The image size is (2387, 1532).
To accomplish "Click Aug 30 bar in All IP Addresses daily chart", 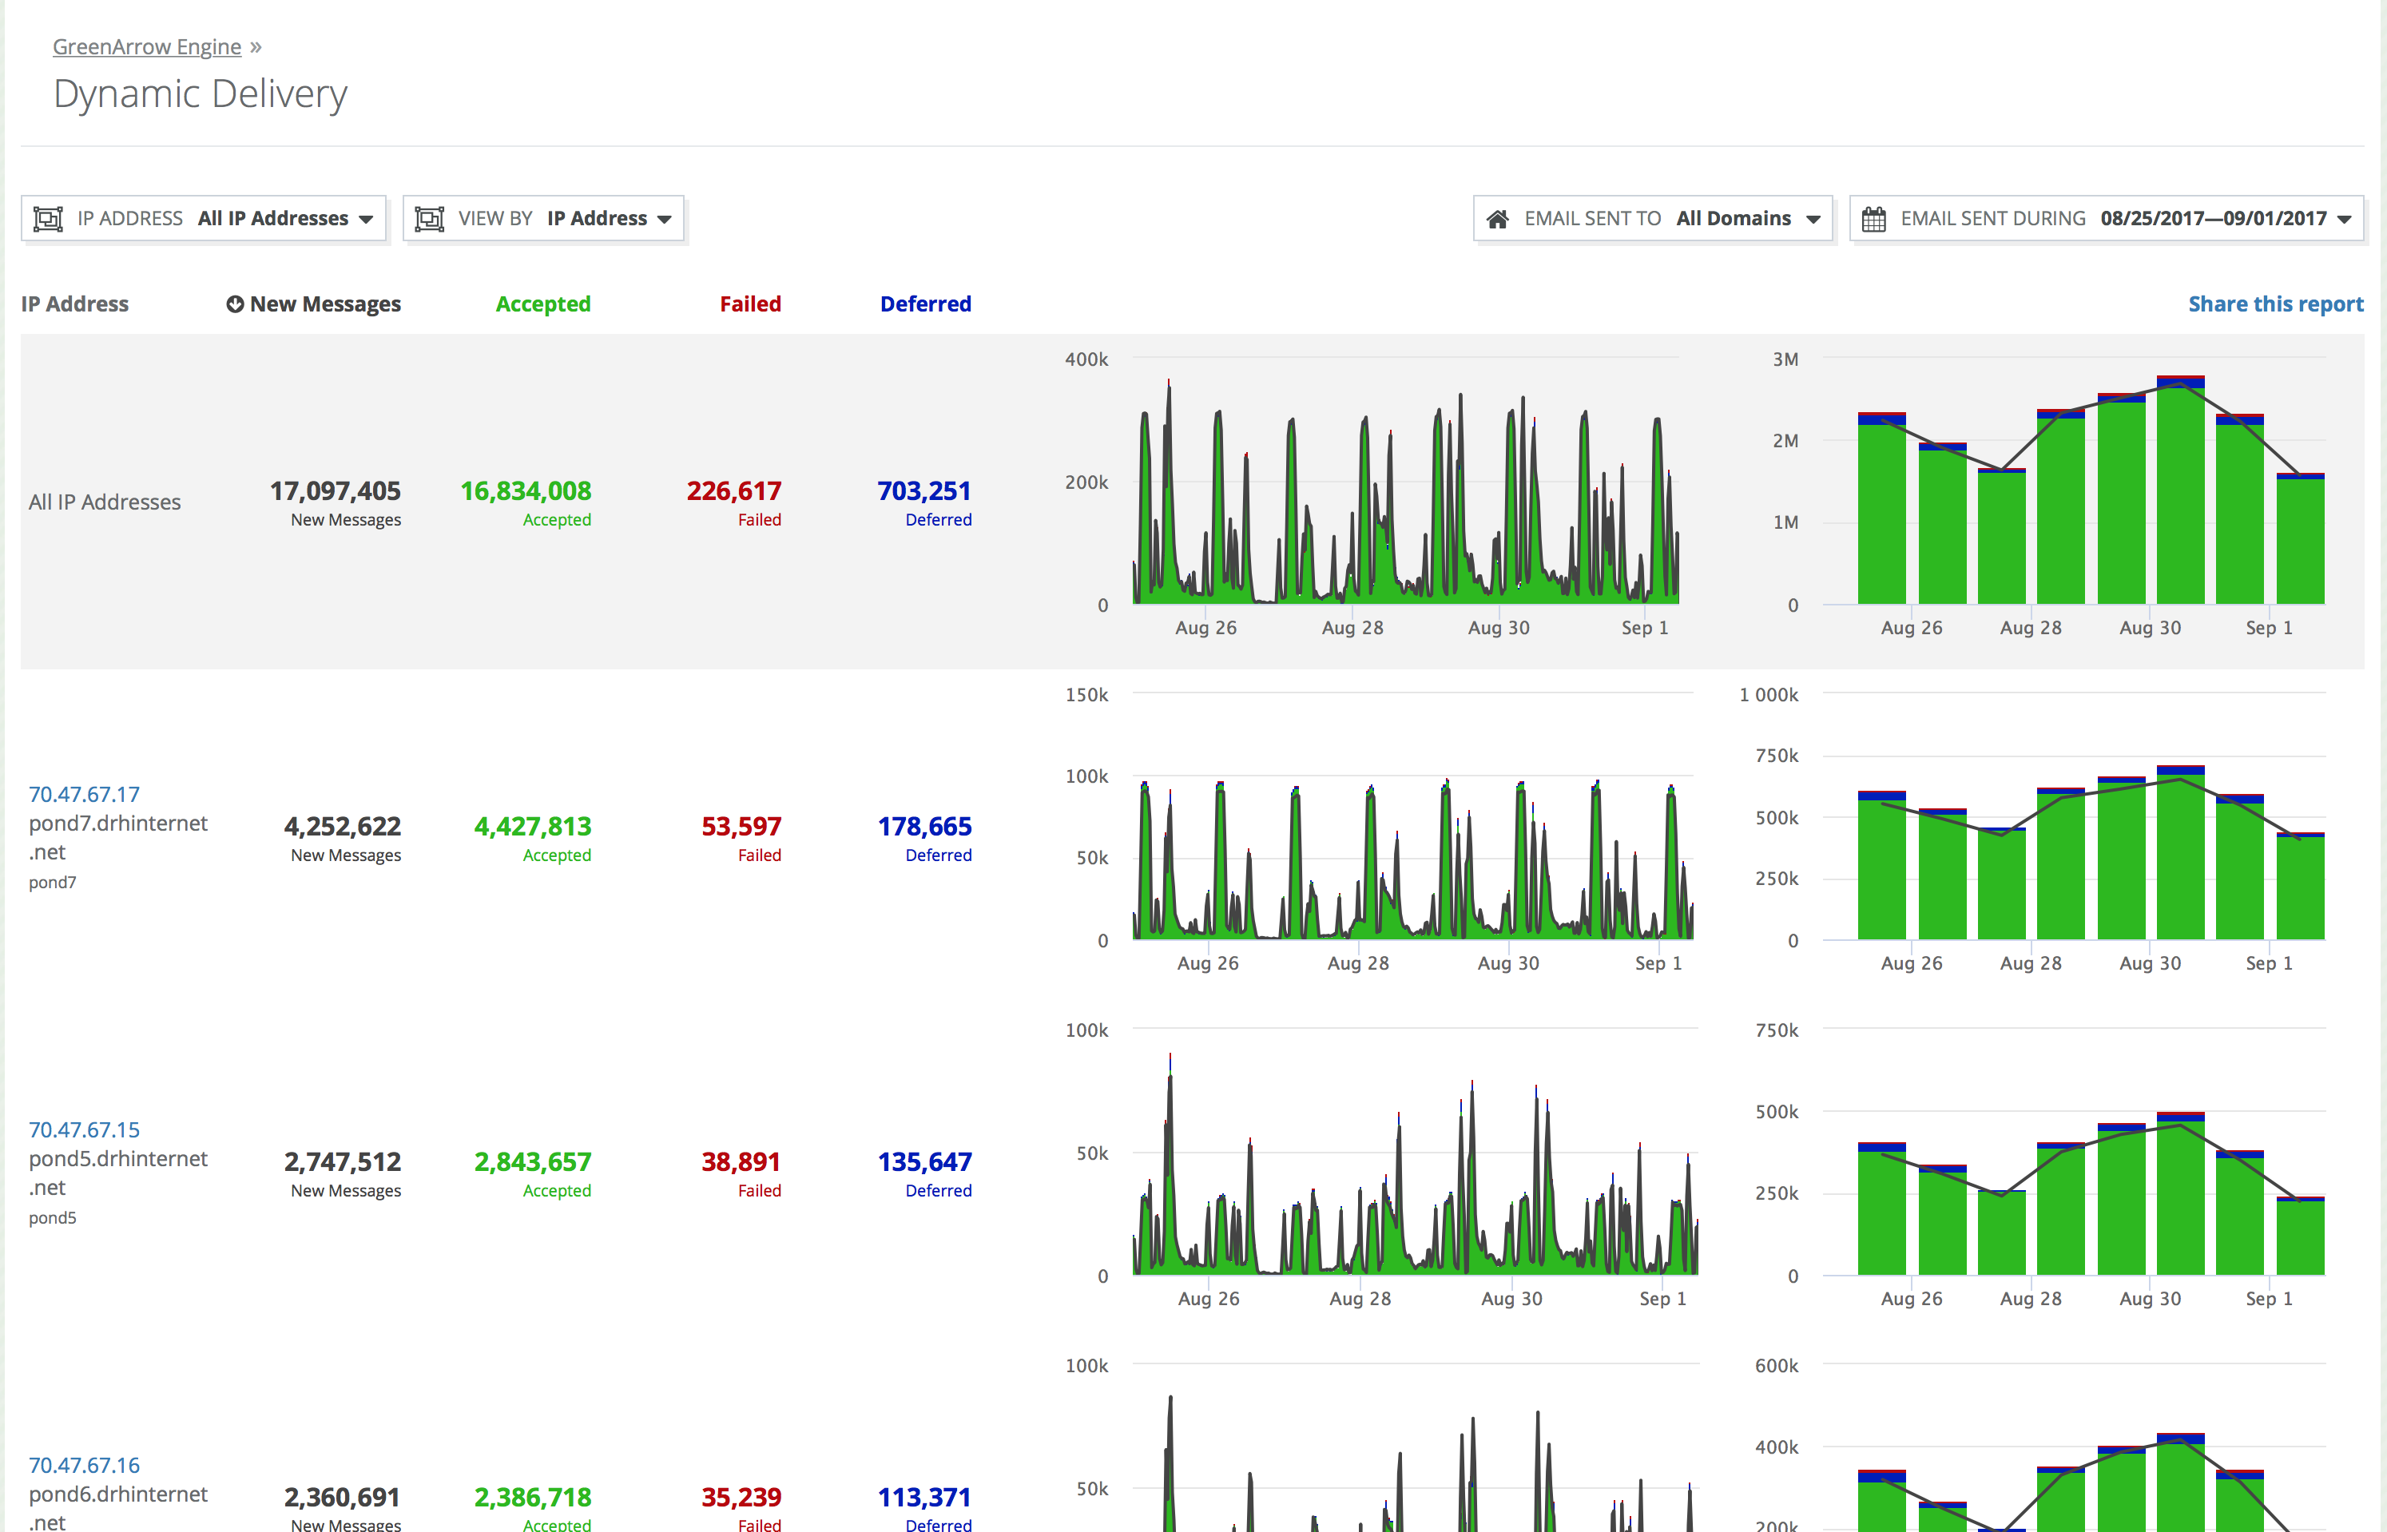I will (x=2180, y=498).
